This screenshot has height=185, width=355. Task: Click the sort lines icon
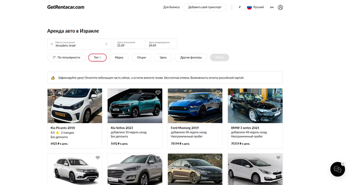pos(54,57)
